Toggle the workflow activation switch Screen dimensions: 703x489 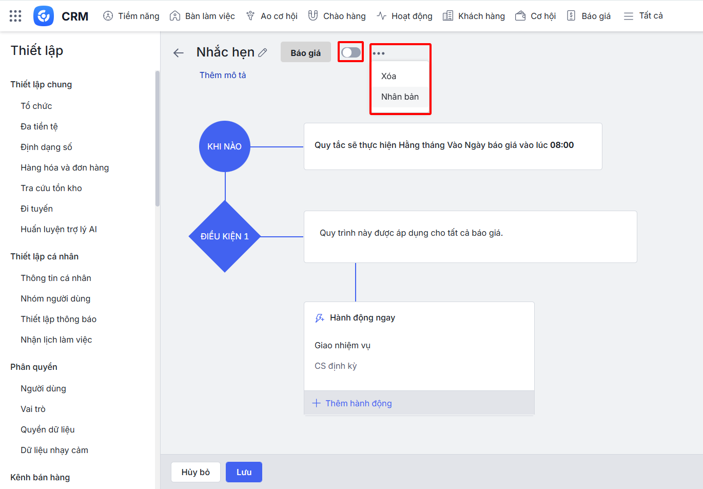[x=351, y=52]
